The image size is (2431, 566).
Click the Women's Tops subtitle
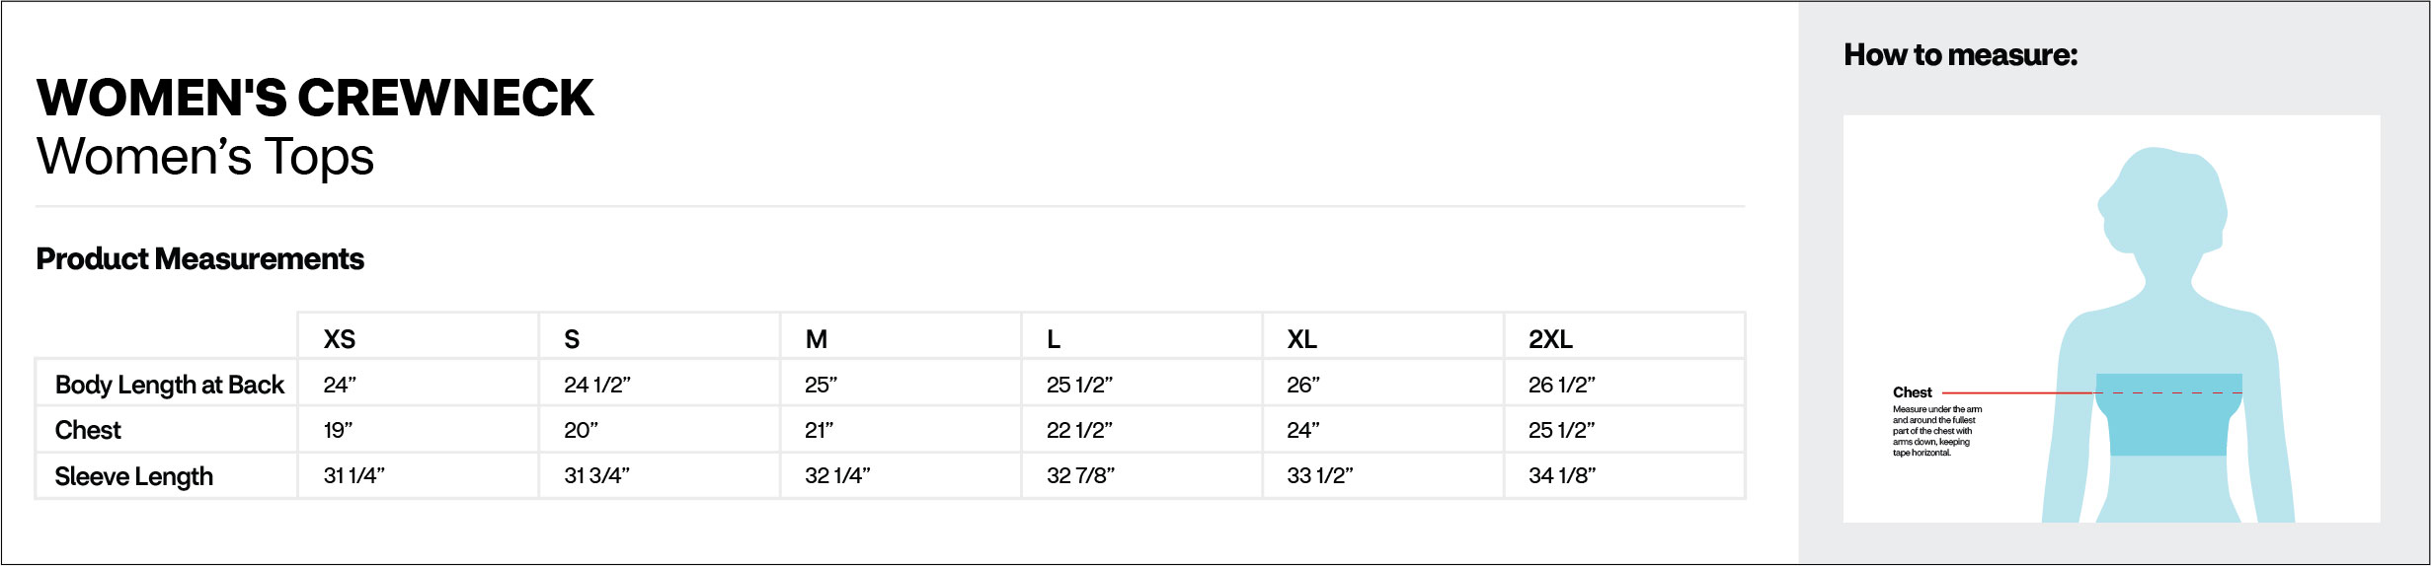(x=205, y=157)
